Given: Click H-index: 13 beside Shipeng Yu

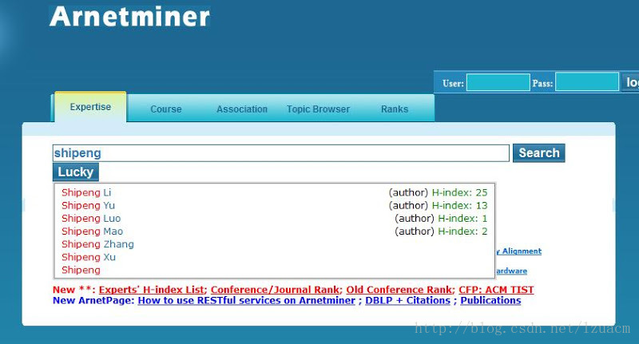Looking at the screenshot, I should coord(459,206).
